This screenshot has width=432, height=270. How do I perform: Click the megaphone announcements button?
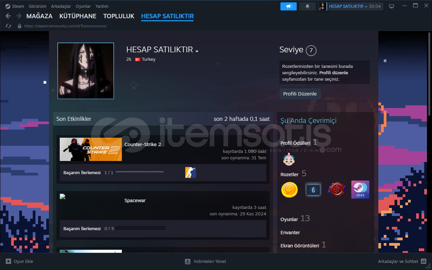tap(289, 6)
